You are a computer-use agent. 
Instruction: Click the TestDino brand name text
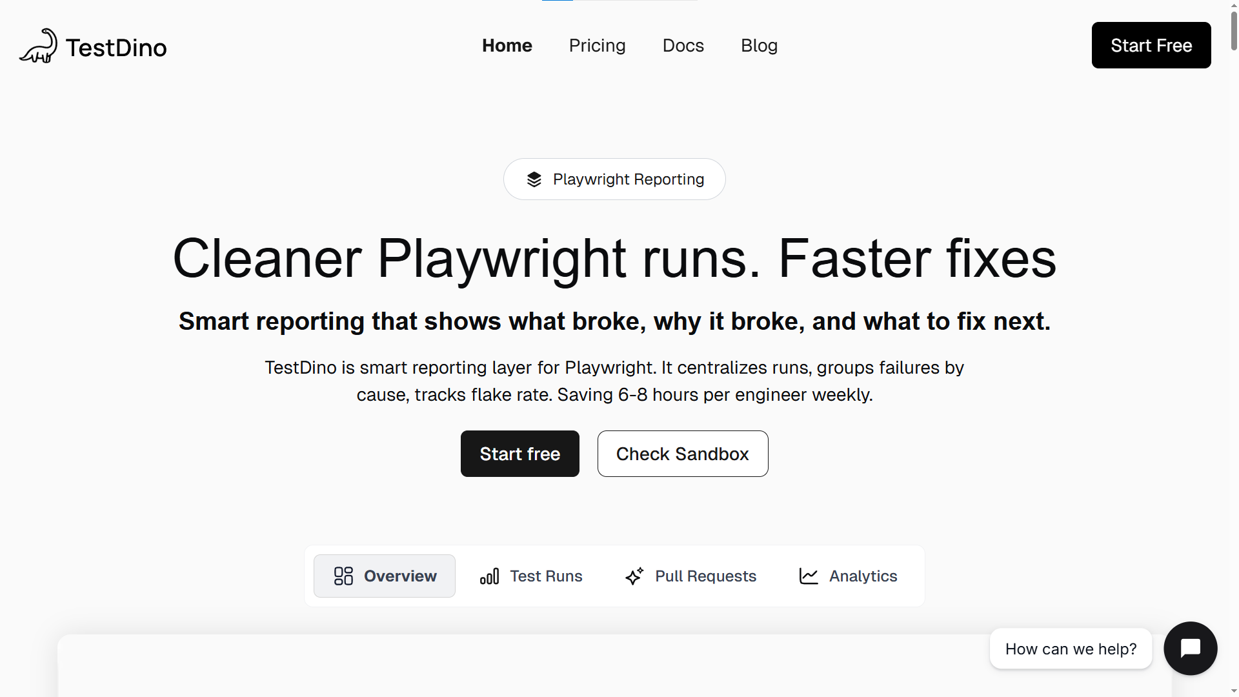[116, 48]
